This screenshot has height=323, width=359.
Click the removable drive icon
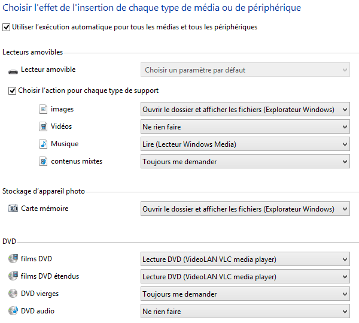click(13, 72)
